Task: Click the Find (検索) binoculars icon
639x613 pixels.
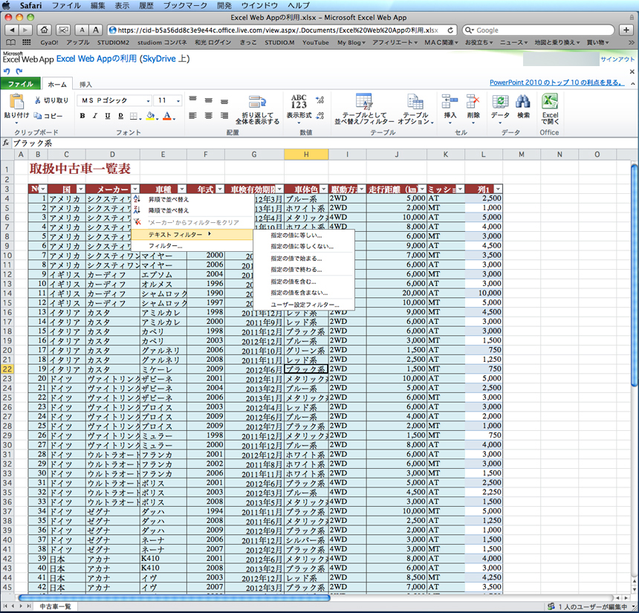Action: tap(523, 102)
